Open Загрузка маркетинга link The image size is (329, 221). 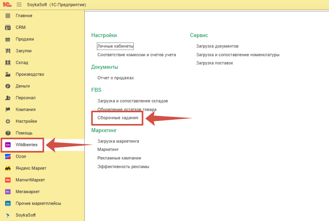pos(118,141)
